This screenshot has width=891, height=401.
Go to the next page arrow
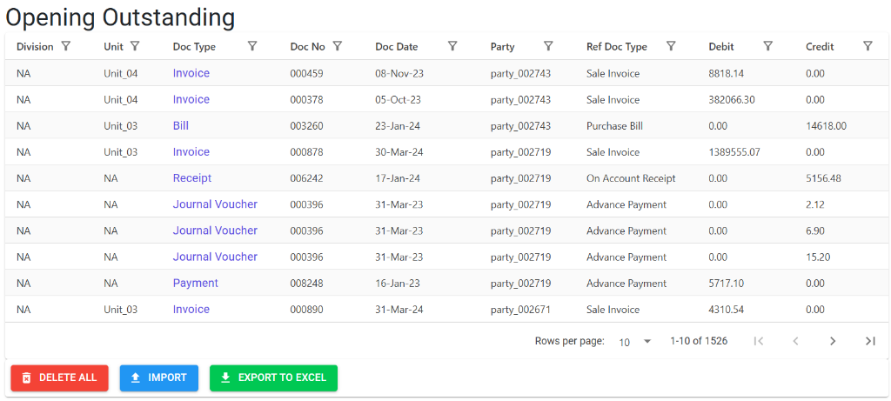pos(833,341)
